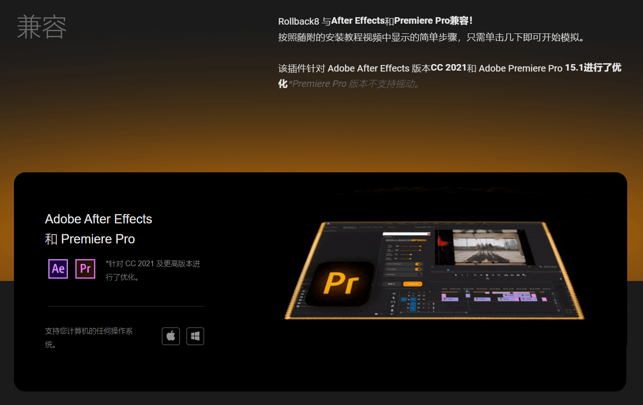This screenshot has height=405, width=643.
Task: Click the 'Adobe After Effects' card title
Action: tap(99, 219)
